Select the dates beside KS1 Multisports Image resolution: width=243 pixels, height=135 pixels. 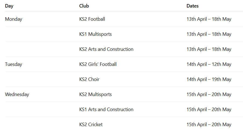point(209,34)
